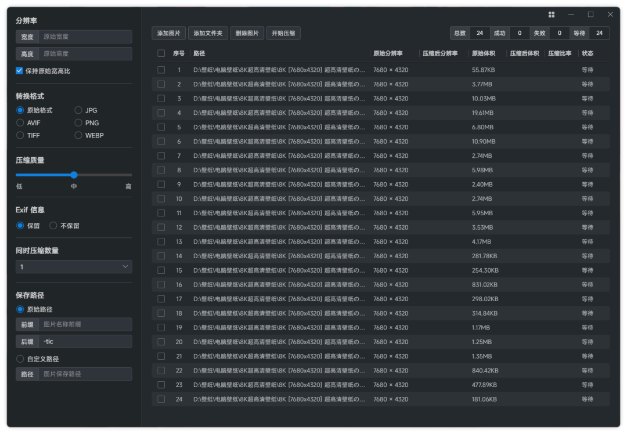Click the 删除图片 button
This screenshot has width=627, height=434.
(x=247, y=34)
